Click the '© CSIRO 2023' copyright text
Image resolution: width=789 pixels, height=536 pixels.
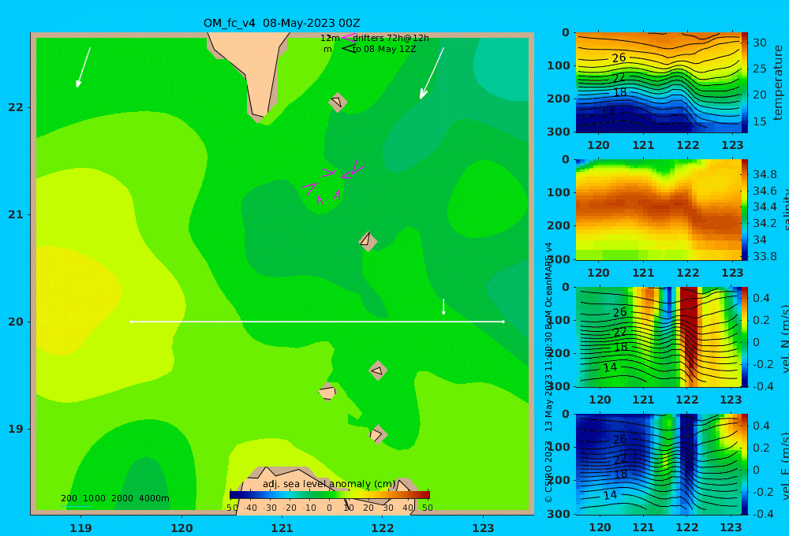click(548, 472)
